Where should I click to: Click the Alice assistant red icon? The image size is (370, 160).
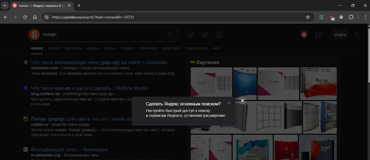tap(304, 34)
